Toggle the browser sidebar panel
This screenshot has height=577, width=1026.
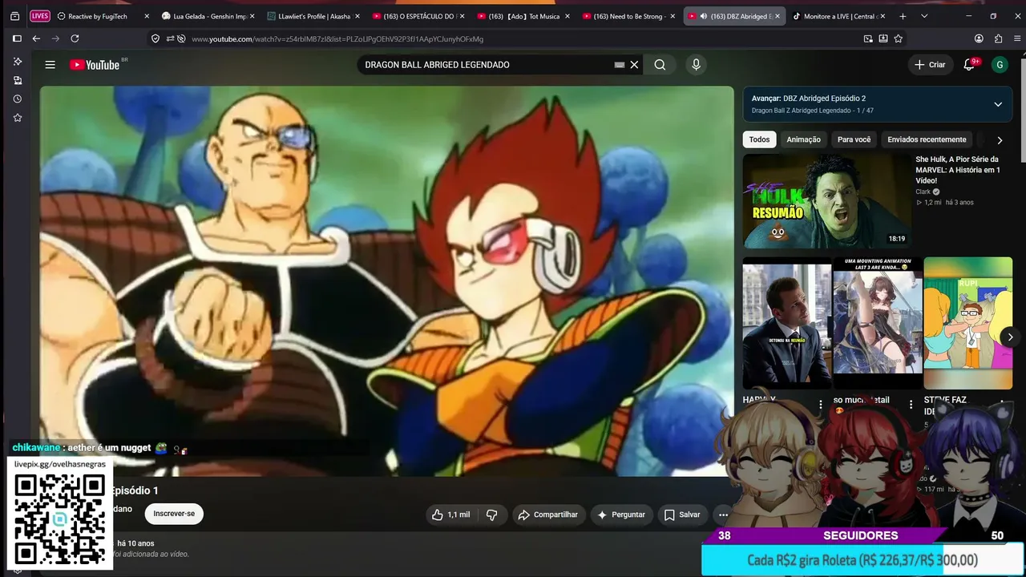click(x=17, y=38)
